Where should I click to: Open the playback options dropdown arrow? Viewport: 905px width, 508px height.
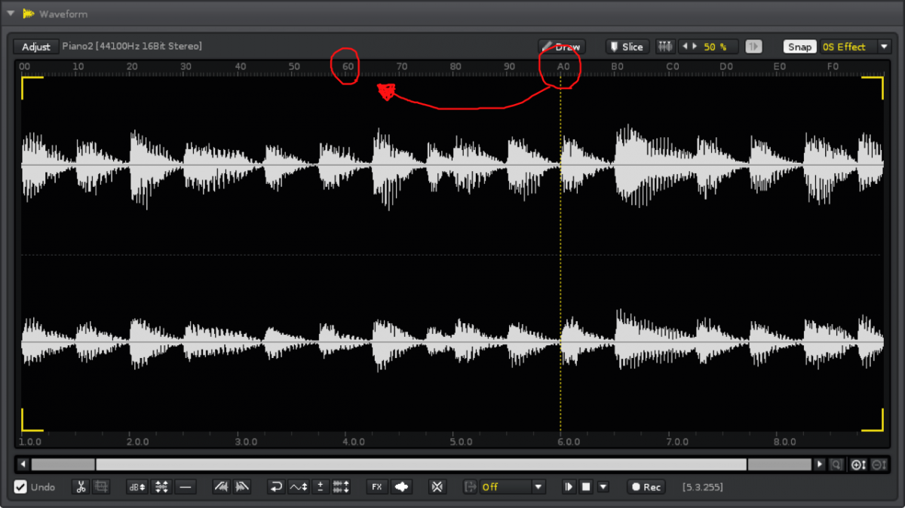(x=603, y=487)
